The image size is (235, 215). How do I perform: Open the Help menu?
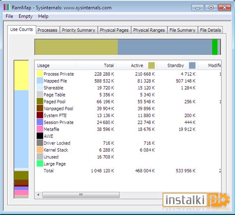43,16
